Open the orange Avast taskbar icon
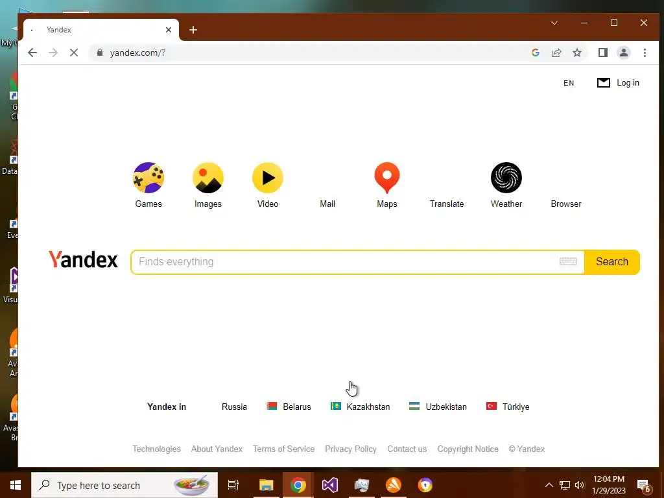Image resolution: width=664 pixels, height=498 pixels. (394, 485)
